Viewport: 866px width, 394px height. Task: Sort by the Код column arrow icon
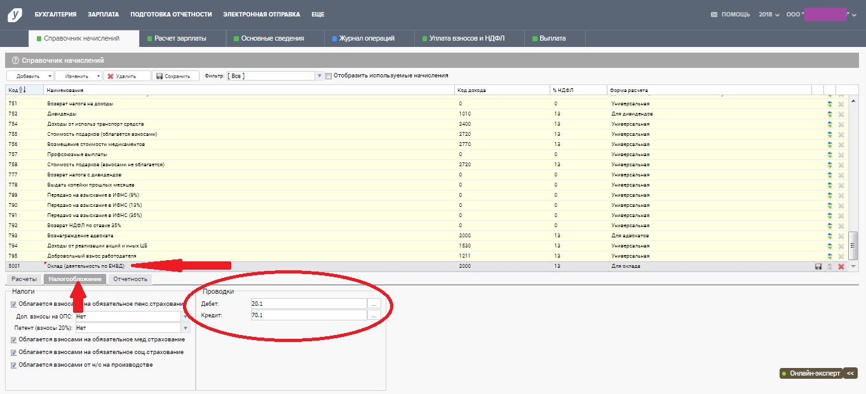(23, 90)
